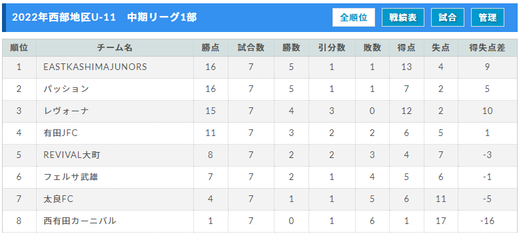Image resolution: width=523 pixels, height=242 pixels.
Task: Select team 太良FC
Action: [58, 199]
